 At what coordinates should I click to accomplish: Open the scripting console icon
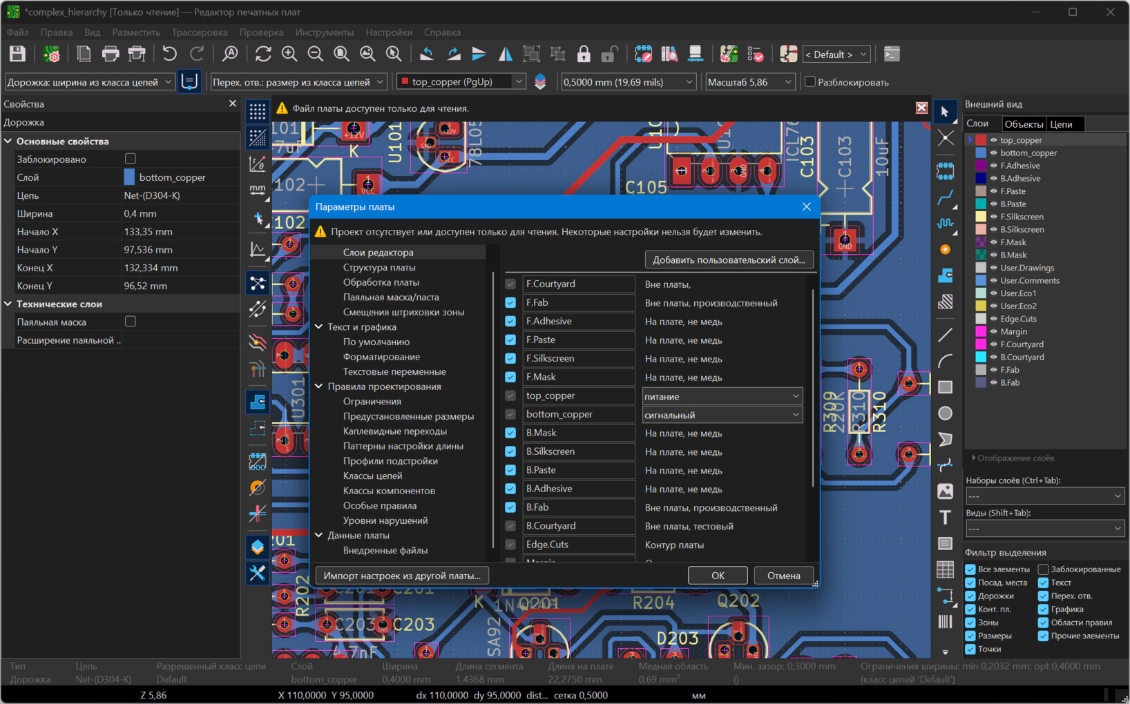tap(892, 54)
